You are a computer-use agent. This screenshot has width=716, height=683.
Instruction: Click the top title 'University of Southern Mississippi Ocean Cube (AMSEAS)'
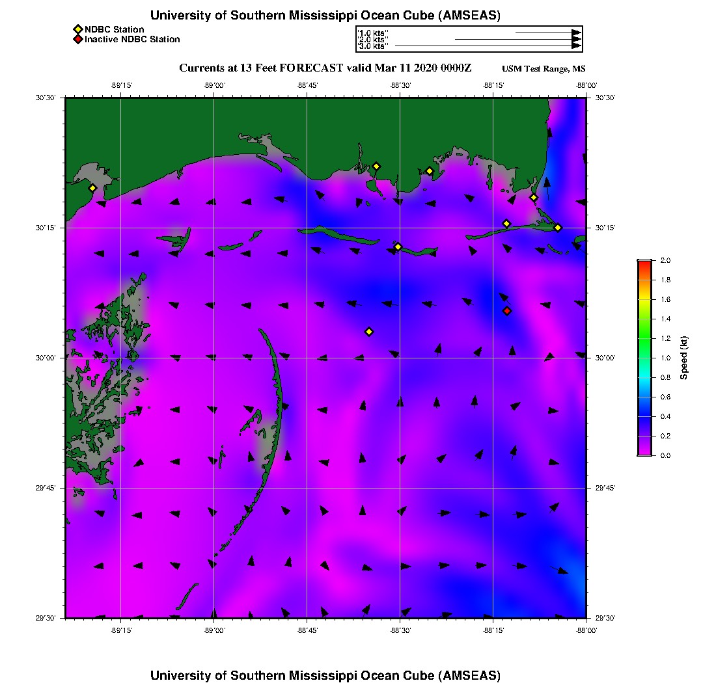point(325,15)
